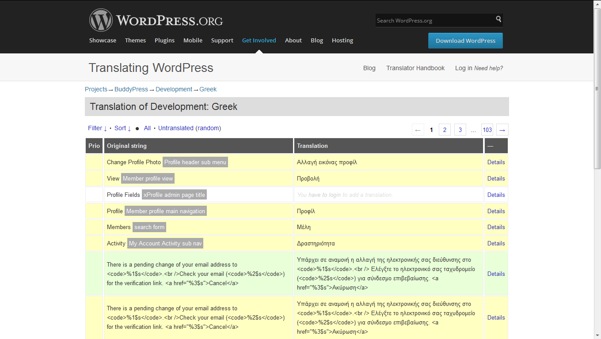
Task: Click the Profile header sub menu tag
Action: point(195,162)
